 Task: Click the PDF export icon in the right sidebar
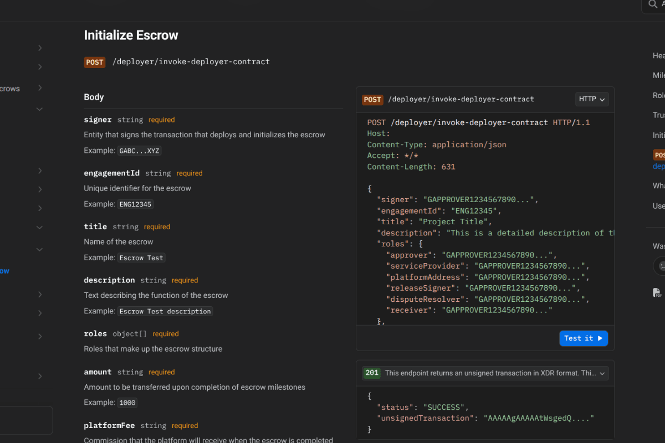(657, 292)
